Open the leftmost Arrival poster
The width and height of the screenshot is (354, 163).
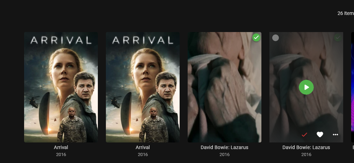pos(61,87)
